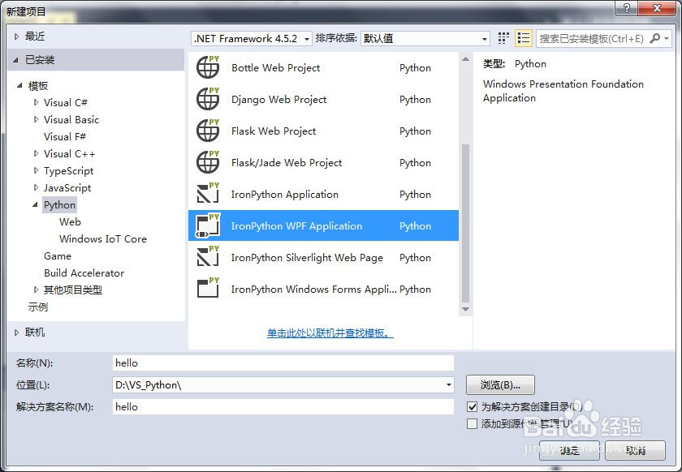Screen dimensions: 682x472
Task: Collapse the 已安装 section
Action: (16, 60)
